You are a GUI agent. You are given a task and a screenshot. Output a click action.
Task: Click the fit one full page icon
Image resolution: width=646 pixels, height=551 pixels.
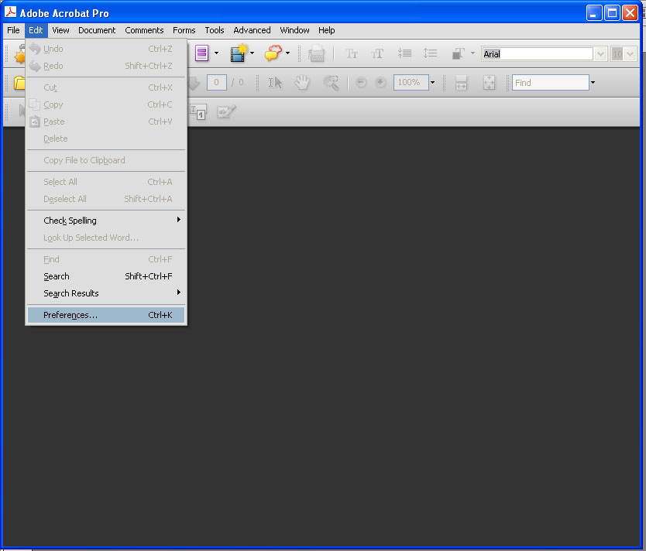click(x=489, y=83)
